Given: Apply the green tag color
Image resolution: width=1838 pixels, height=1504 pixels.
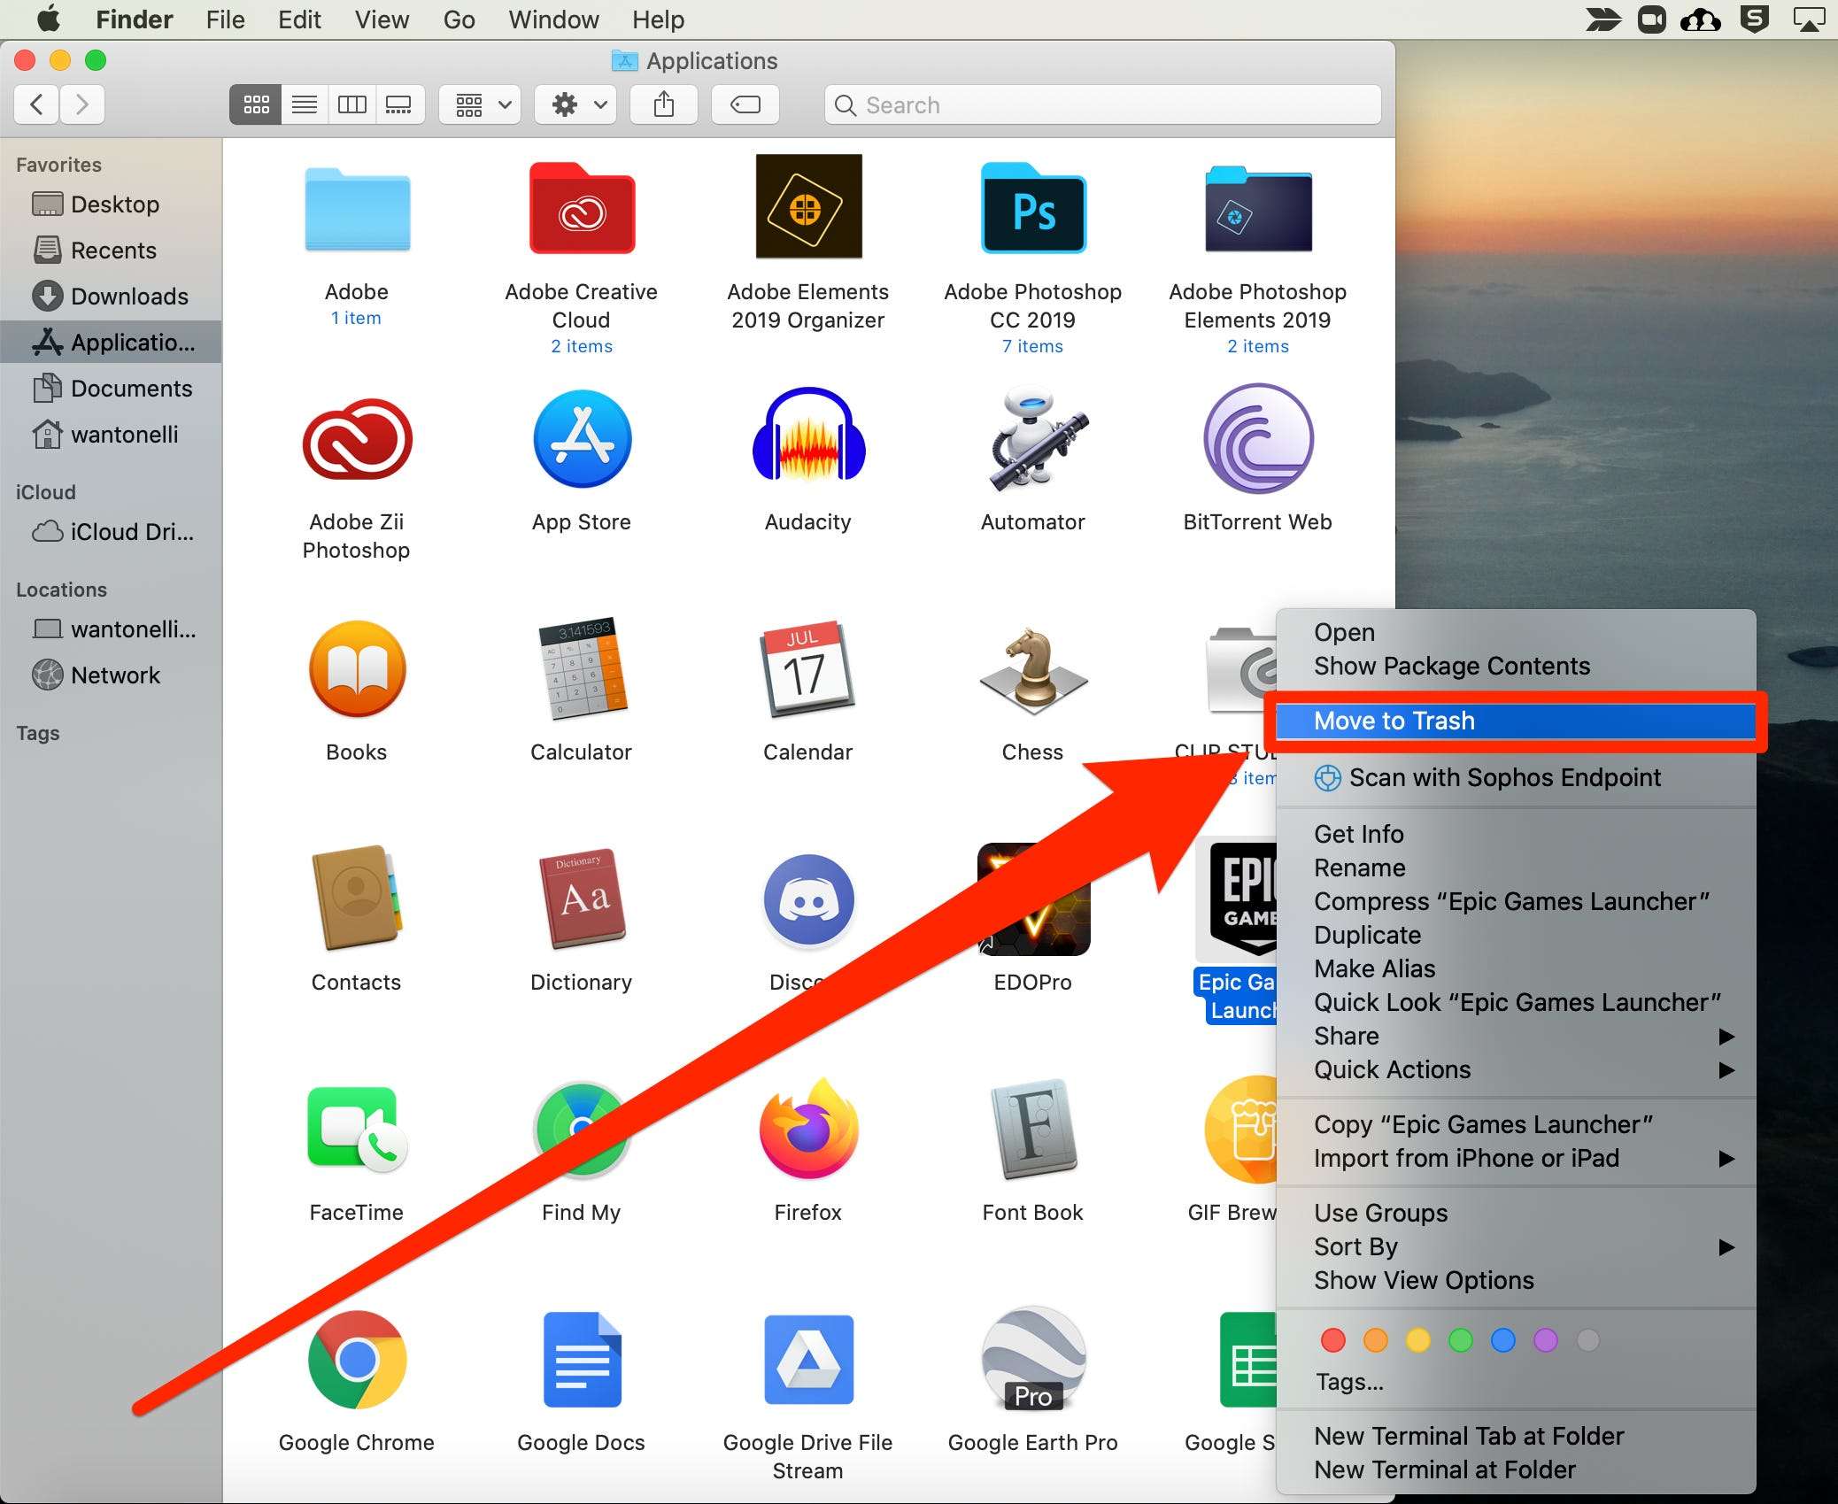Looking at the screenshot, I should click(x=1460, y=1340).
